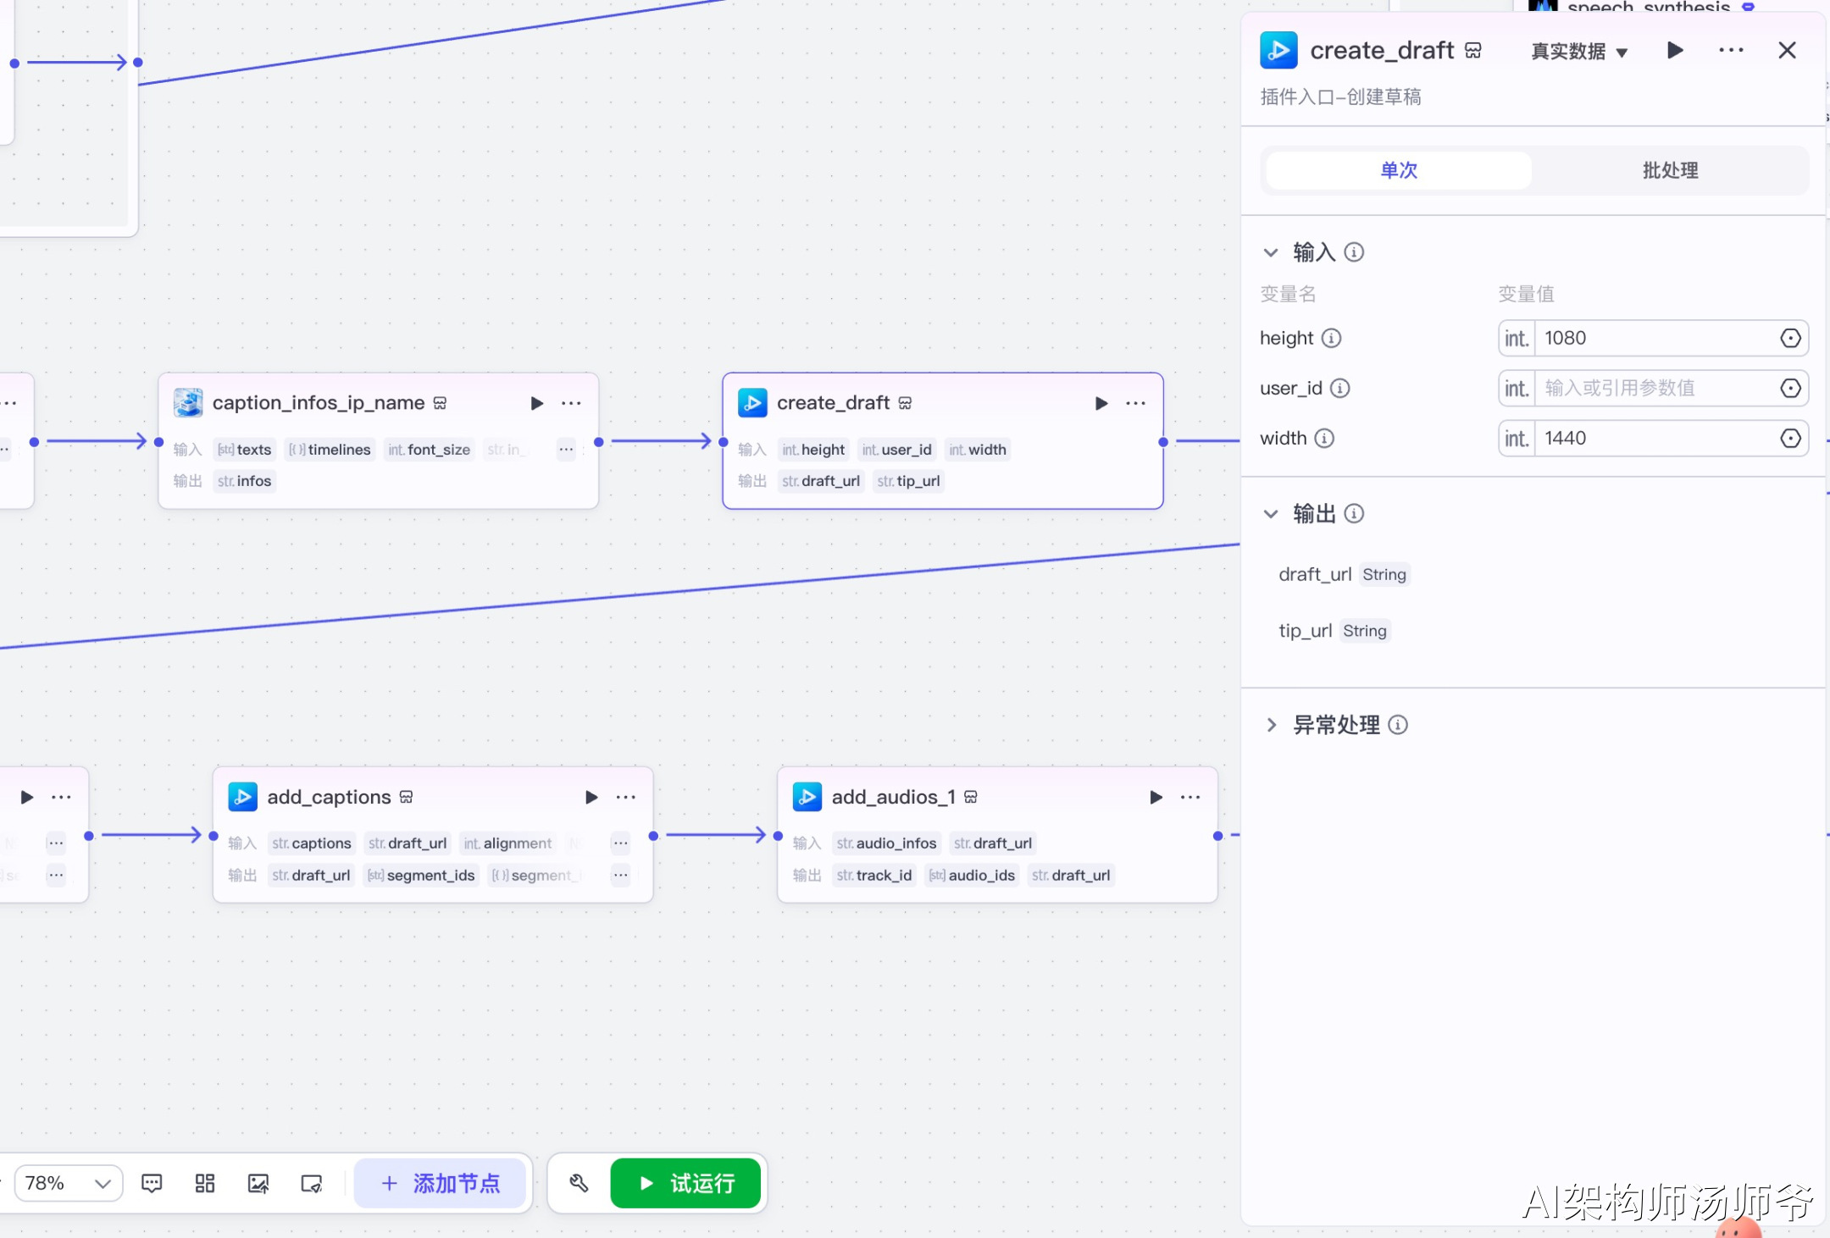Click the image icon in bottom toolbar

point(258,1183)
